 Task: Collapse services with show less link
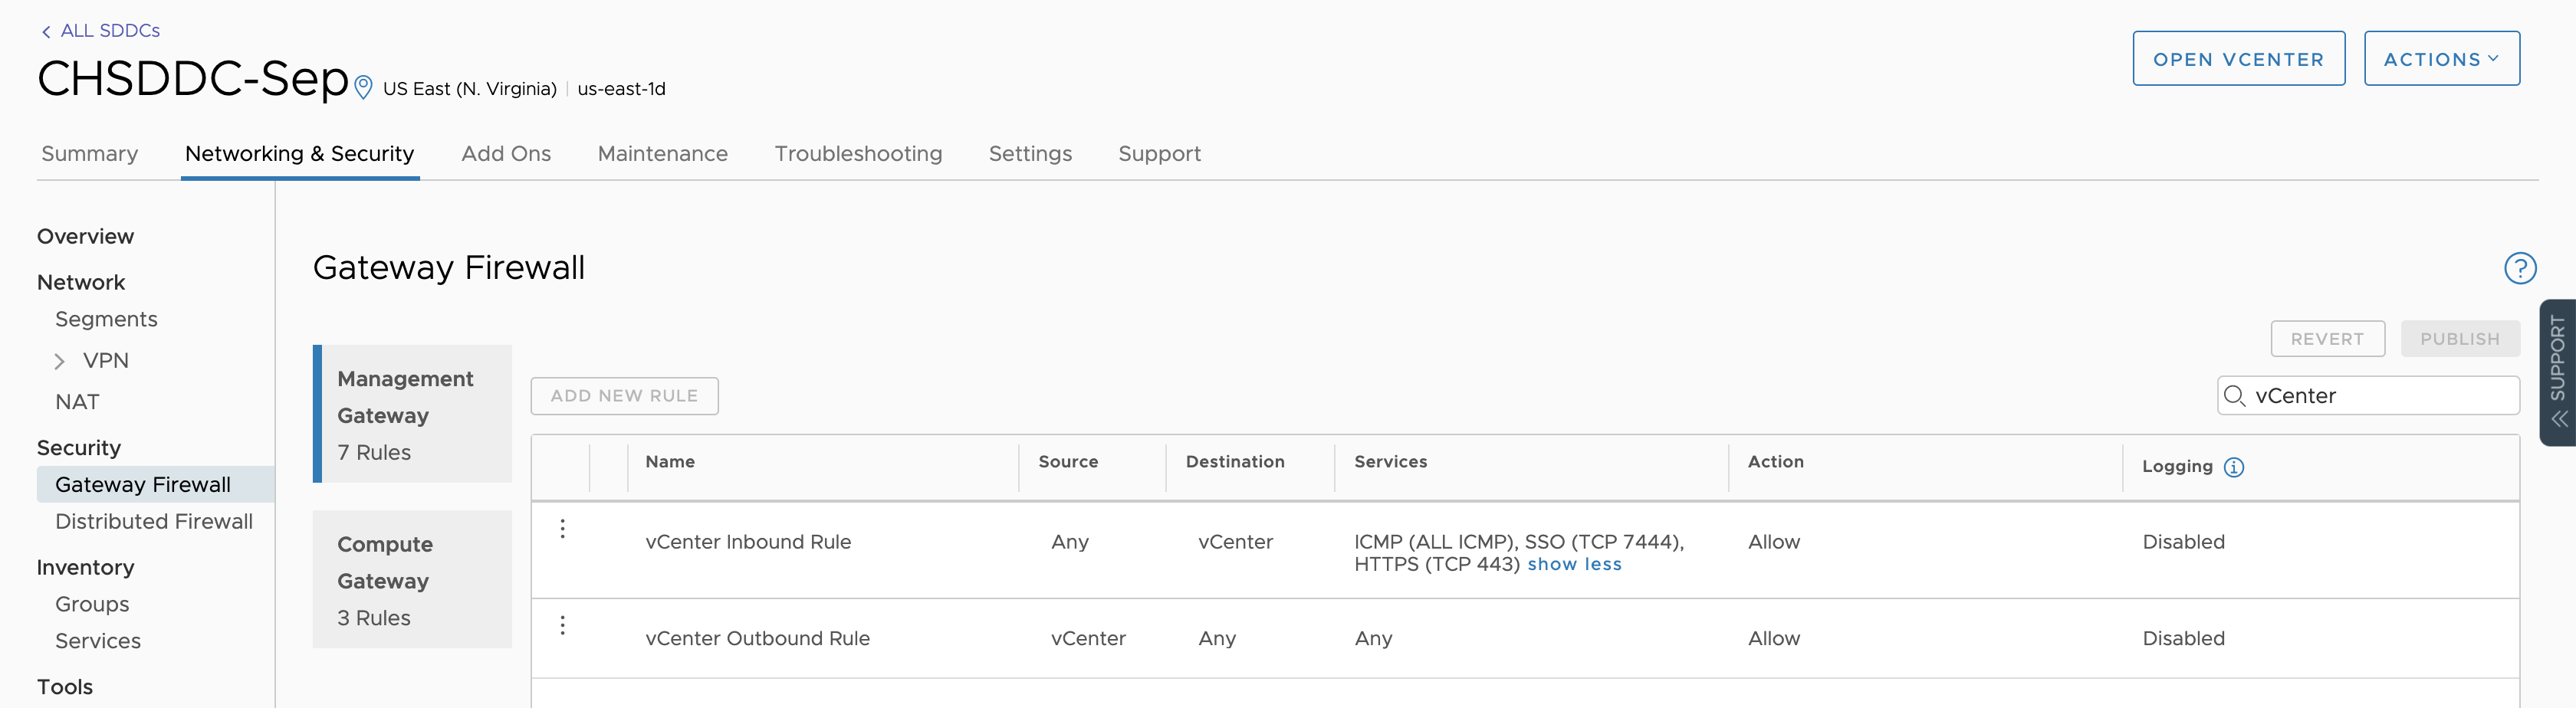(x=1575, y=564)
